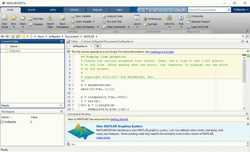Image resolution: width=250 pixels, height=152 pixels.
Task: Open the Command Window actions menu
Action: click(x=247, y=114)
